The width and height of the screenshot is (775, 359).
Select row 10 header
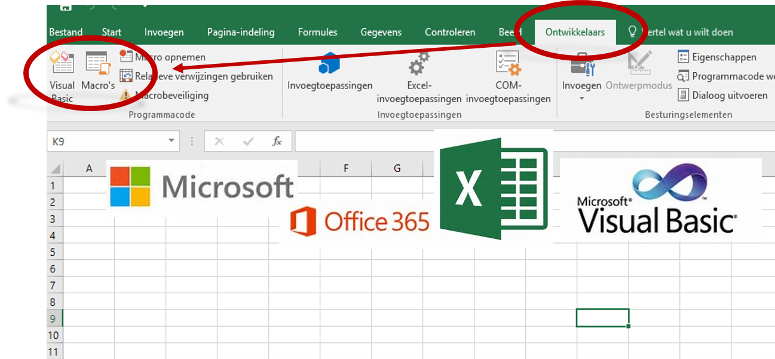[x=55, y=335]
